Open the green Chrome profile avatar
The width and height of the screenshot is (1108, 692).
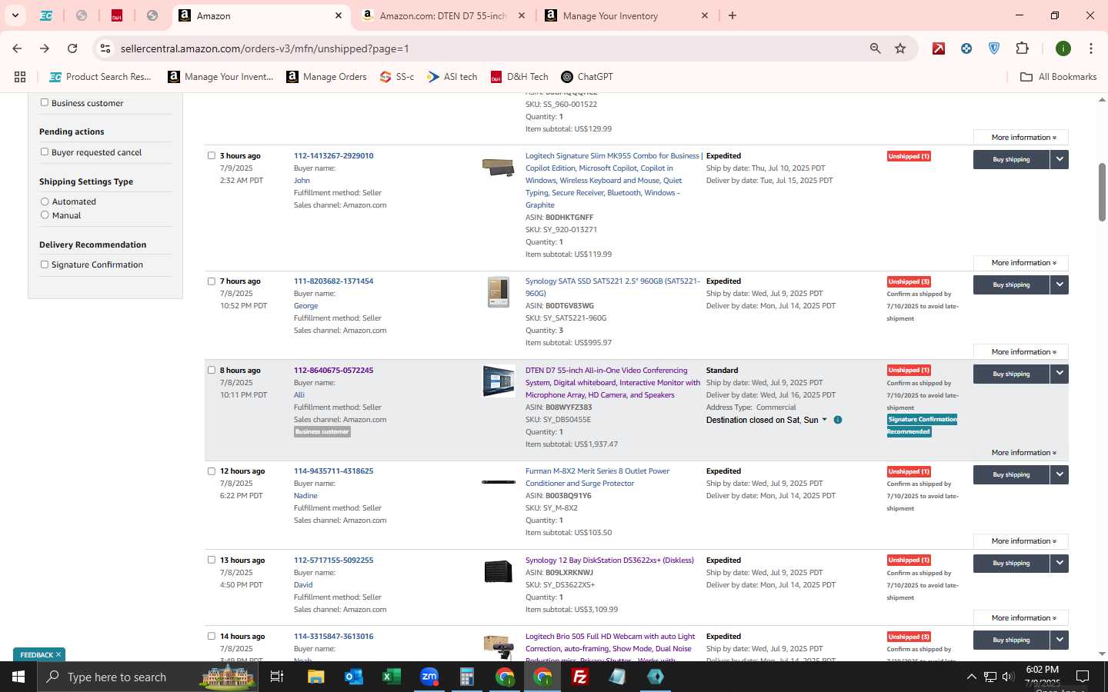1063,48
